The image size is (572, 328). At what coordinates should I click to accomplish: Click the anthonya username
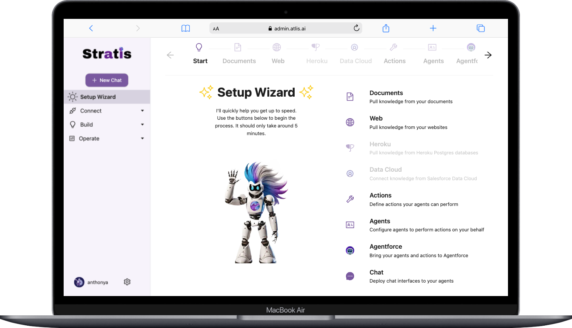(x=98, y=282)
